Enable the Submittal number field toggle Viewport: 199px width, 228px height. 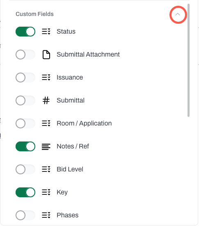(x=25, y=100)
